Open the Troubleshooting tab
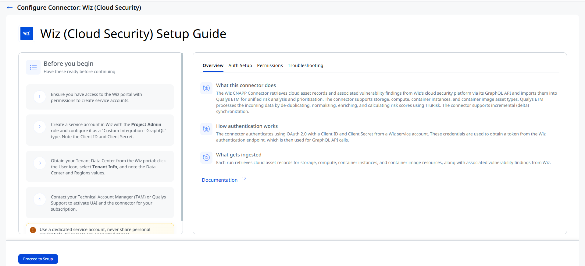 [305, 65]
